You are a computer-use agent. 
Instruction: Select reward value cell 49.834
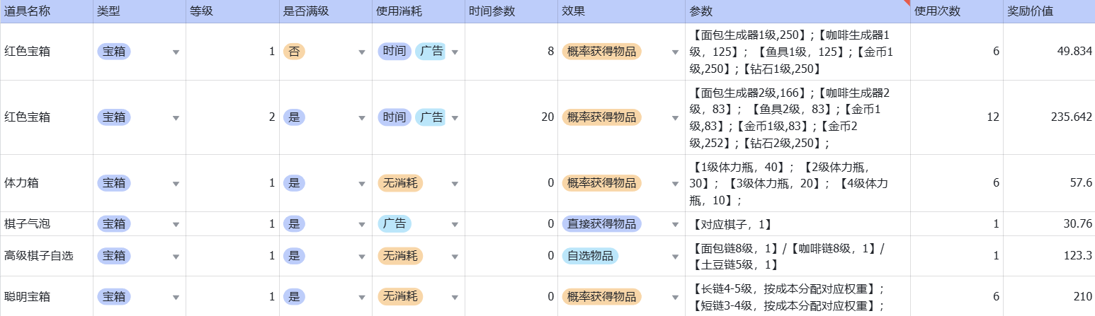pos(1049,52)
